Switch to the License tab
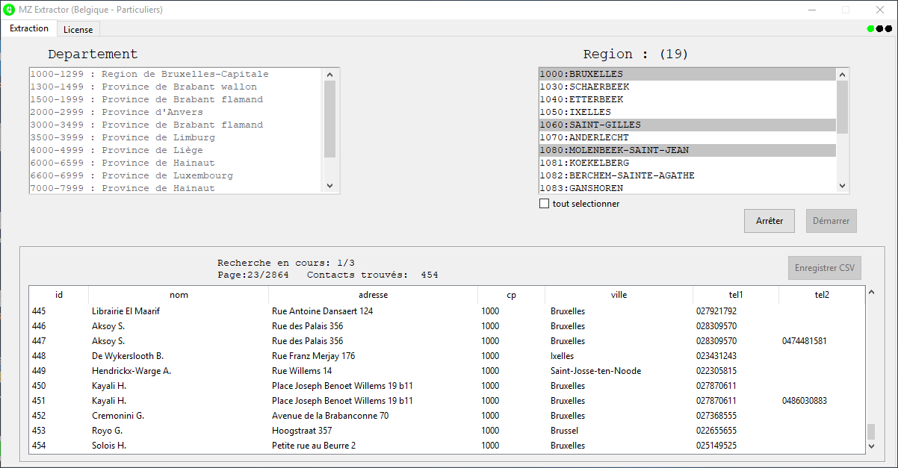This screenshot has width=898, height=468. pyautogui.click(x=78, y=29)
